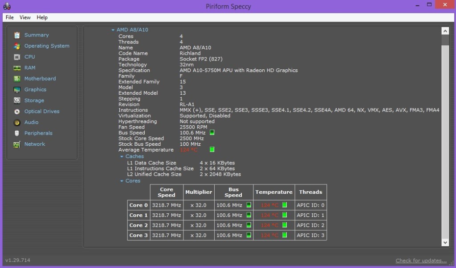The image size is (456, 268).
Task: Click the scrollbar down arrow
Action: pos(445,242)
